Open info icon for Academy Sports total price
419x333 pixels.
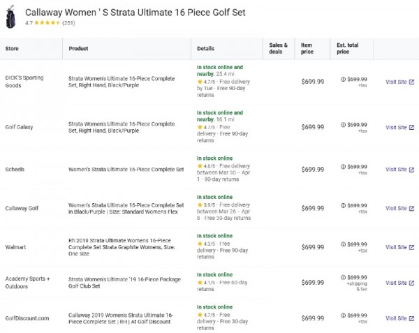click(344, 277)
